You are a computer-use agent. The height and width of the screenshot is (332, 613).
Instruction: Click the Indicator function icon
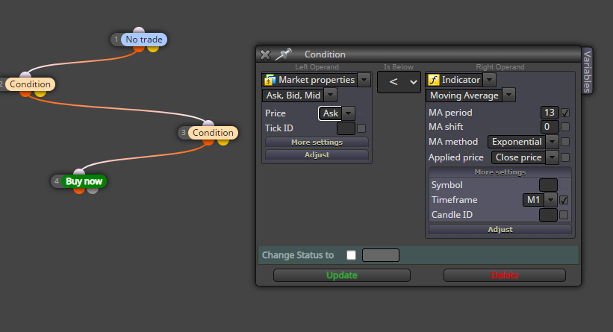coord(434,80)
